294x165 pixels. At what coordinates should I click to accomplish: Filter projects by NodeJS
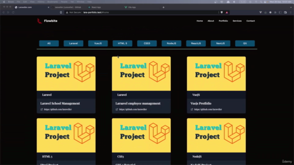[171, 44]
